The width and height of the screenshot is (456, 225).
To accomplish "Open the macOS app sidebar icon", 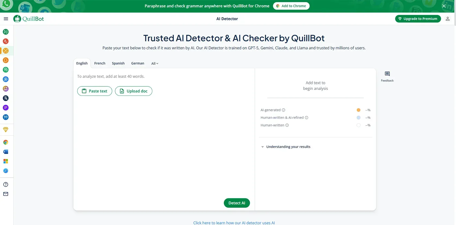I will coord(6,171).
